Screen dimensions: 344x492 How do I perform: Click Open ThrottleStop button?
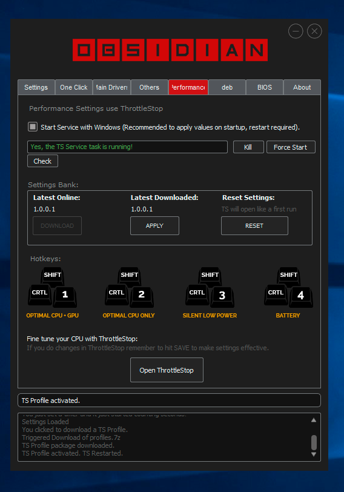tap(167, 370)
